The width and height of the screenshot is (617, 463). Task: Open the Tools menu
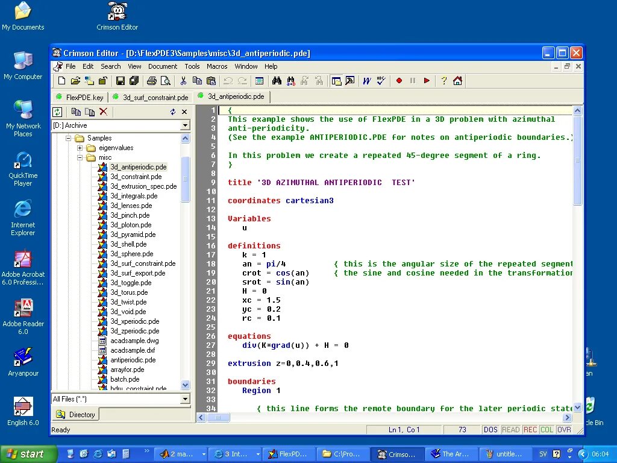(192, 66)
